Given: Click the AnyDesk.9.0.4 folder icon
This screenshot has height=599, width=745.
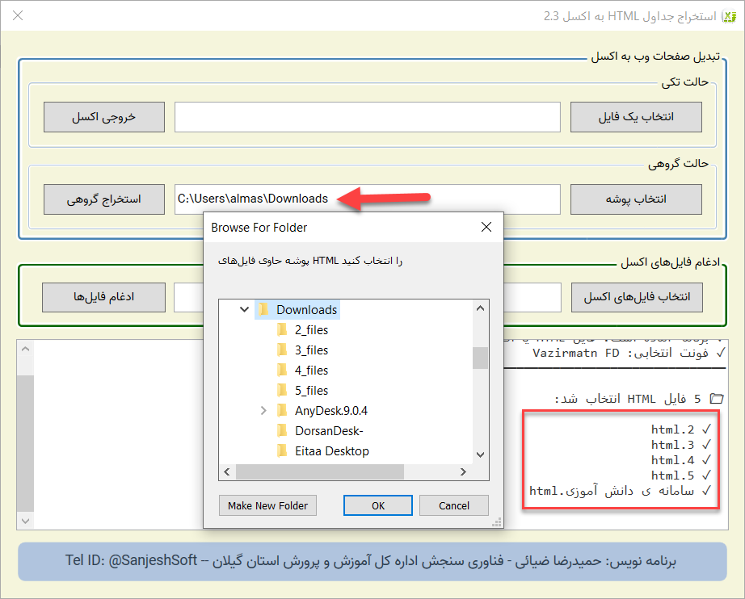Looking at the screenshot, I should (282, 411).
